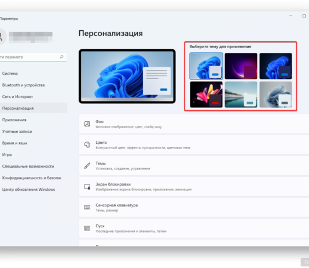Open Система in the sidebar
This screenshot has height=268, width=309.
(x=34, y=74)
